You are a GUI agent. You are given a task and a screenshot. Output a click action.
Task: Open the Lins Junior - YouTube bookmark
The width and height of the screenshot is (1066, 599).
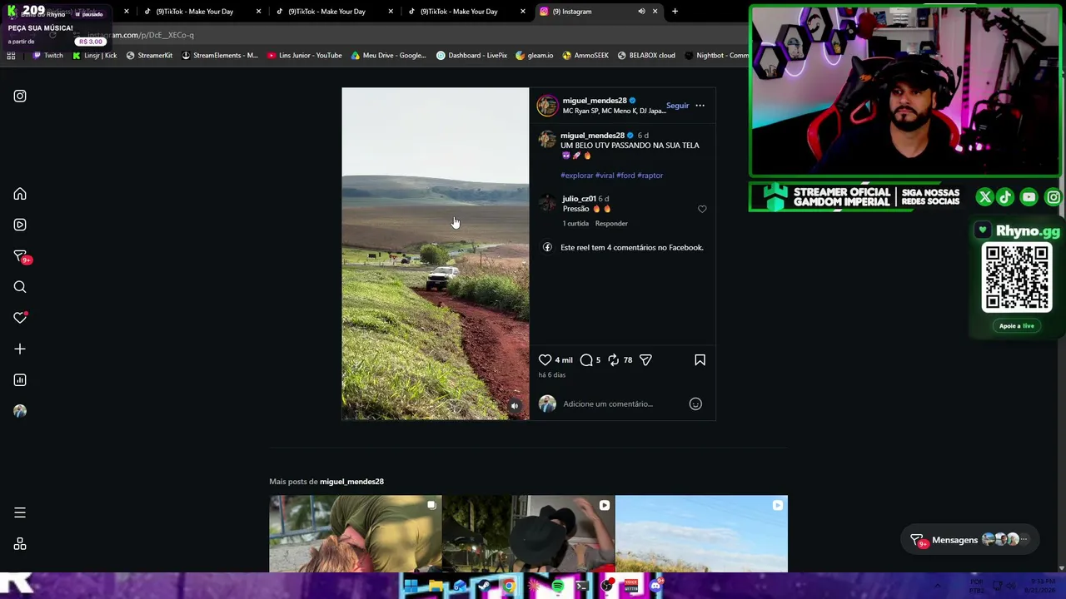305,56
